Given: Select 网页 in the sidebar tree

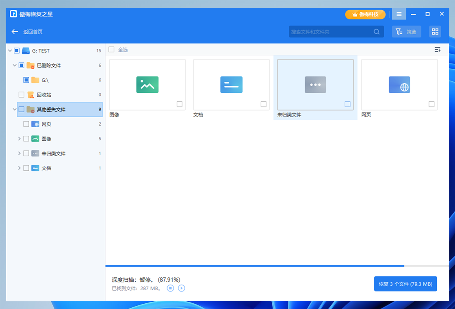Looking at the screenshot, I should [46, 124].
